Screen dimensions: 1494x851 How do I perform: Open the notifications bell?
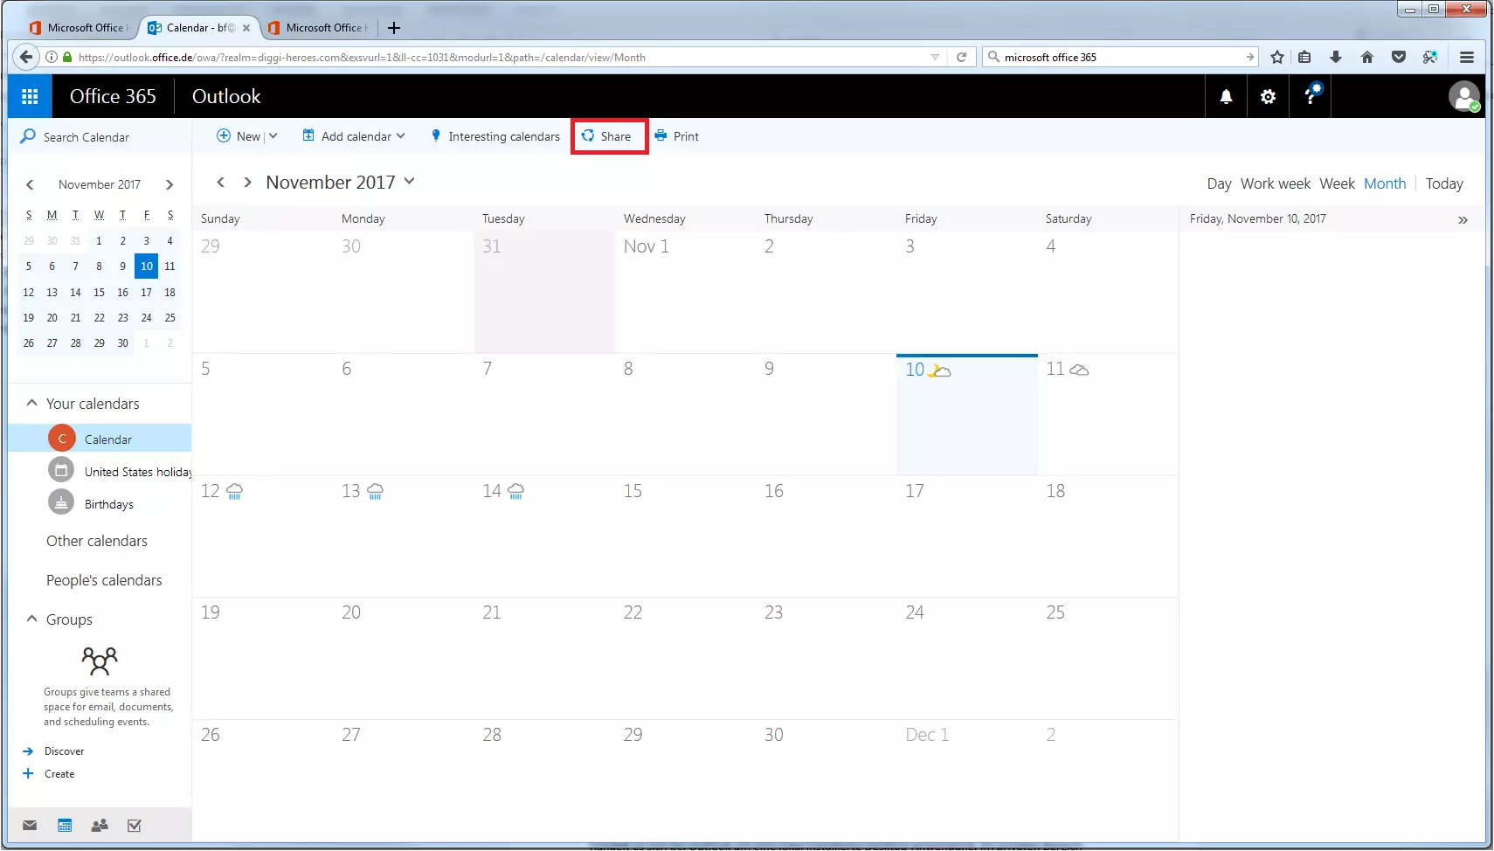[1226, 96]
